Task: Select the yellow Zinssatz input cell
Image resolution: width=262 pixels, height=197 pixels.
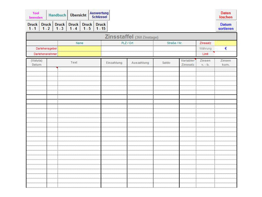Action: [x=226, y=43]
